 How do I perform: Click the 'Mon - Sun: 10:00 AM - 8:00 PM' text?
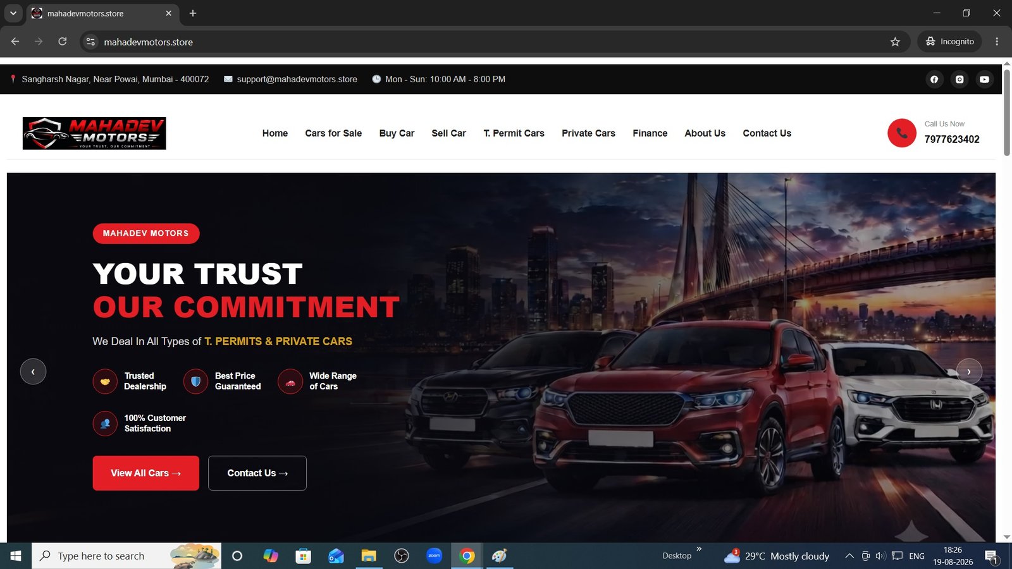click(445, 79)
